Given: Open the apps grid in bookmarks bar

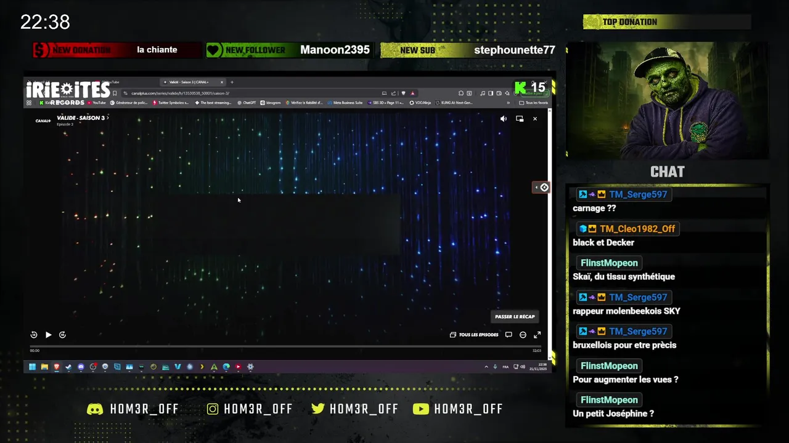Looking at the screenshot, I should (x=29, y=103).
